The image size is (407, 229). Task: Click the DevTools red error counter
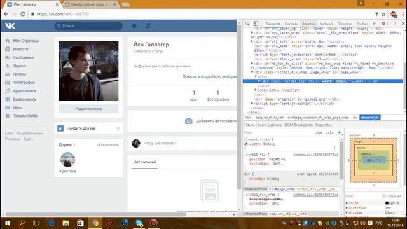385,24
